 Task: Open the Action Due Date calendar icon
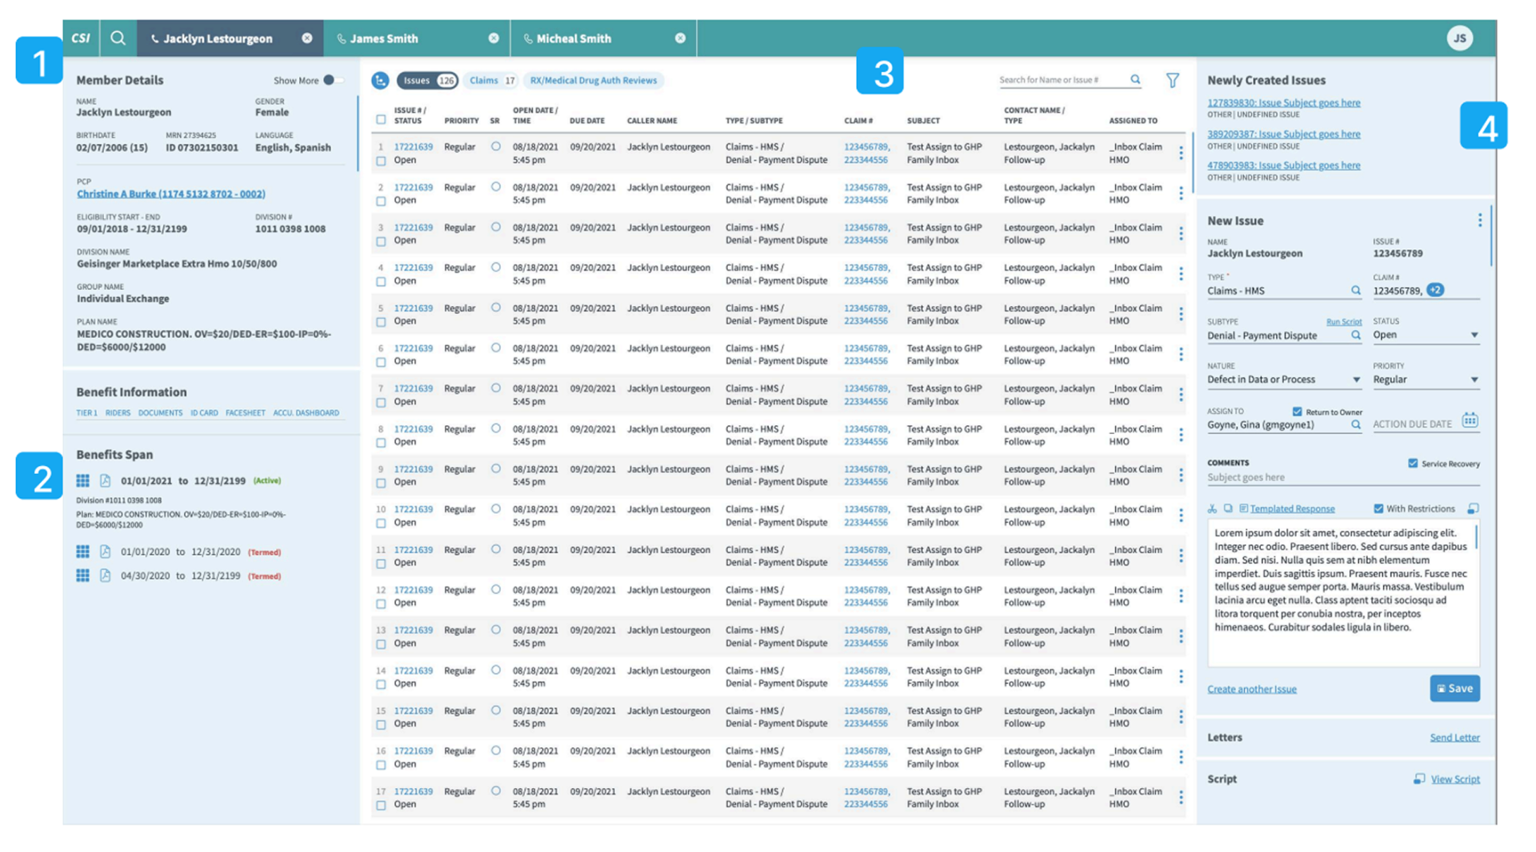pos(1470,420)
